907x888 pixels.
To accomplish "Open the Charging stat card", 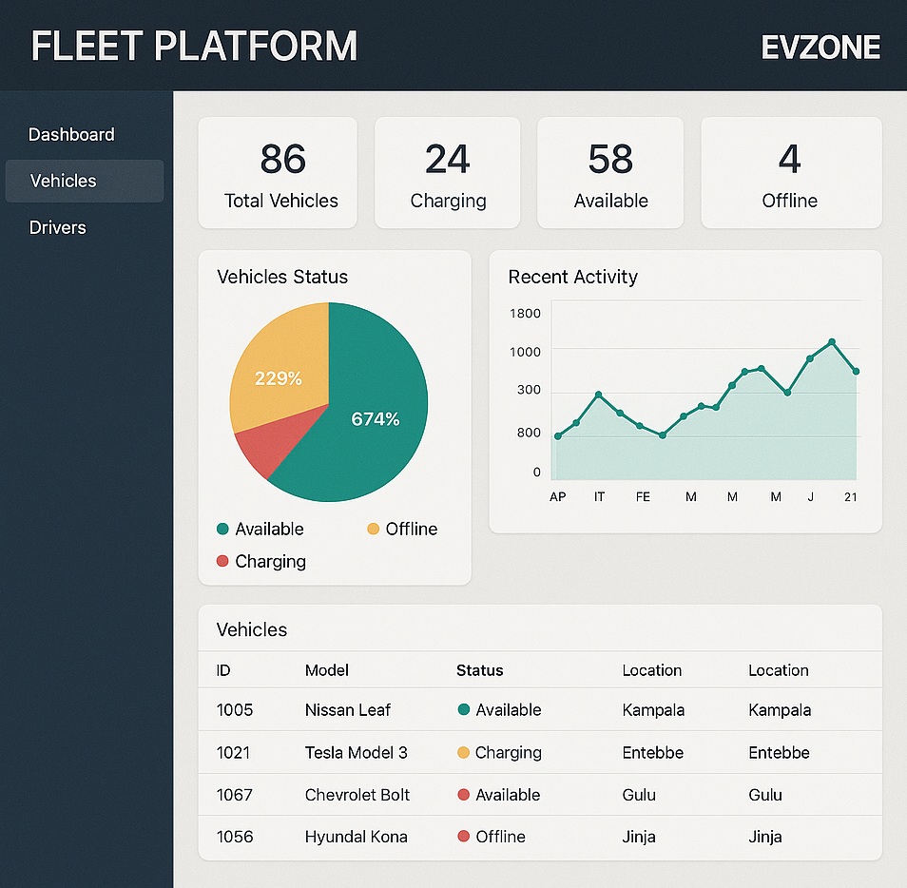I will click(x=448, y=173).
